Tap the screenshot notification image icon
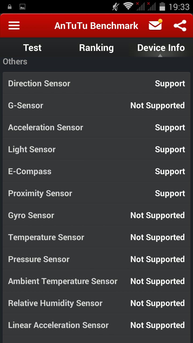Image resolution: width=193 pixels, height=343 pixels. click(x=23, y=7)
